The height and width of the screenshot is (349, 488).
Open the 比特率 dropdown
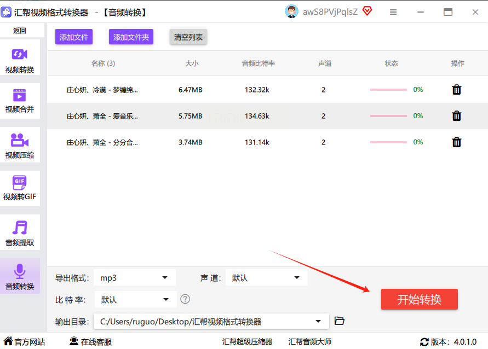(x=135, y=300)
